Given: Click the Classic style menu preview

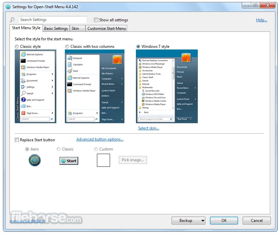Looking at the screenshot, I should point(36,86).
